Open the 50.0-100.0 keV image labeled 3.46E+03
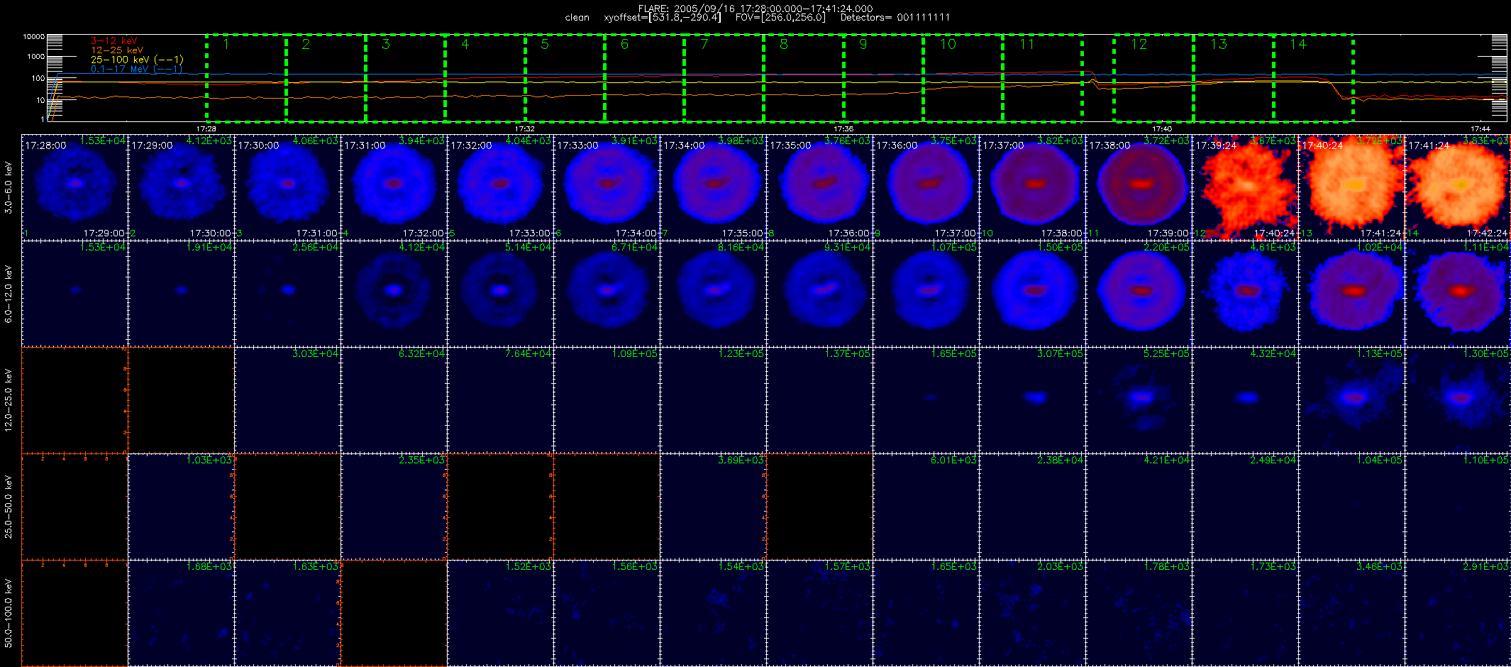This screenshot has width=1511, height=667. click(x=1351, y=613)
